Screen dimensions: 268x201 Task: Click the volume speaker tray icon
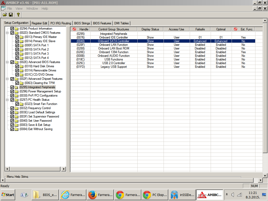point(233,195)
